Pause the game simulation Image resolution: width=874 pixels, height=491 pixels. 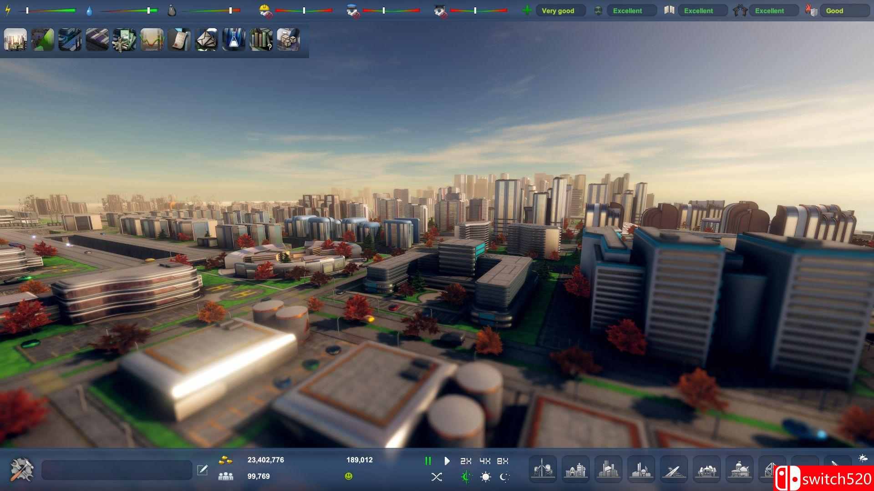[428, 461]
